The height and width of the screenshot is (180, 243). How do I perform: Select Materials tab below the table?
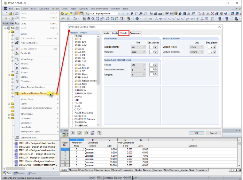tap(73, 170)
